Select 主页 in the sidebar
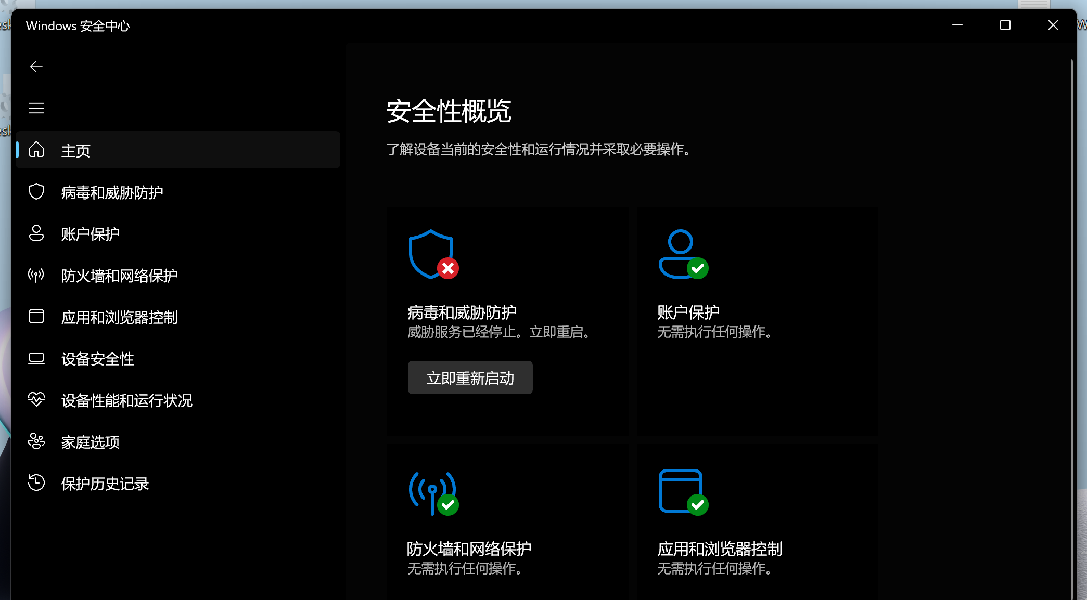The width and height of the screenshot is (1087, 600). coord(178,150)
